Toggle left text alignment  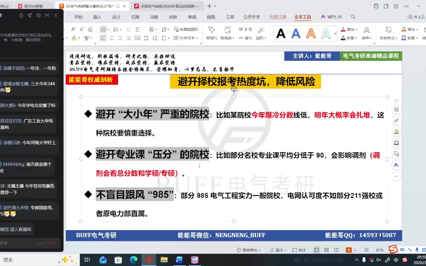(x=103, y=38)
